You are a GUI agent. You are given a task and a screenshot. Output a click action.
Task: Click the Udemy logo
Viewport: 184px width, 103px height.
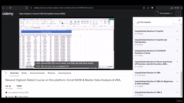pyautogui.click(x=8, y=13)
